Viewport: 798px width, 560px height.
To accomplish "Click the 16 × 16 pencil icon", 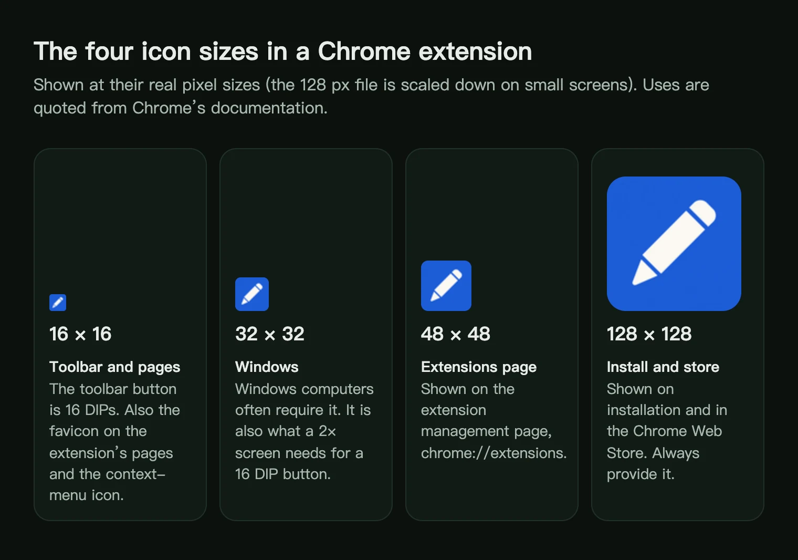I will pos(58,303).
